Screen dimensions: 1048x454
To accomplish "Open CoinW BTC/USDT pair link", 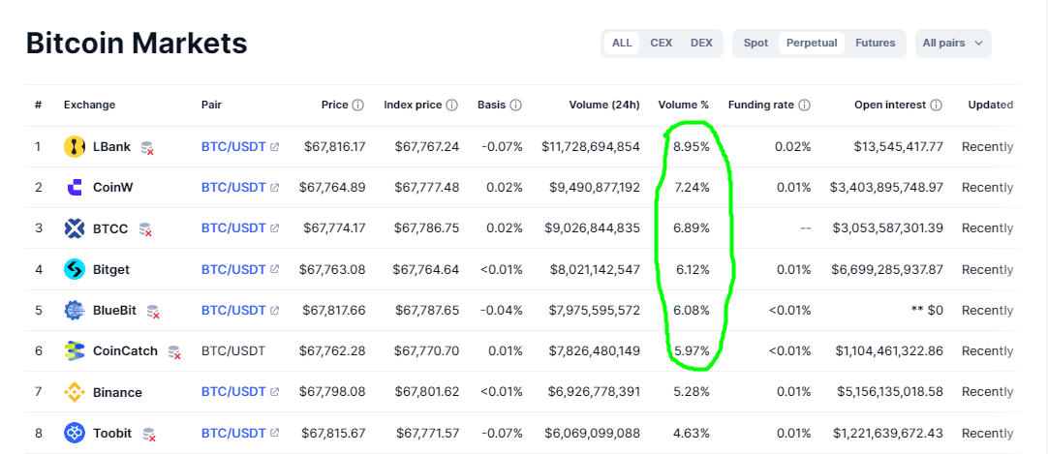I will (233, 188).
